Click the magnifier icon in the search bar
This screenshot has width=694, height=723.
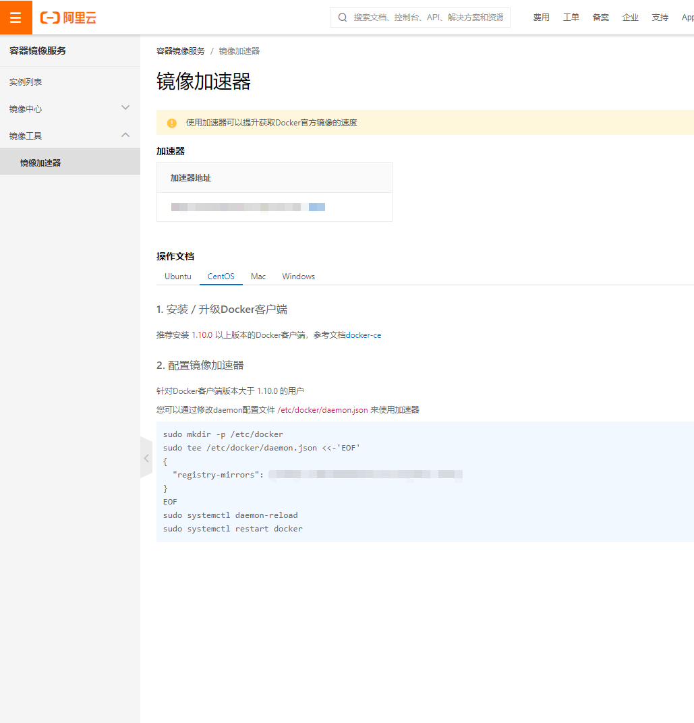342,17
